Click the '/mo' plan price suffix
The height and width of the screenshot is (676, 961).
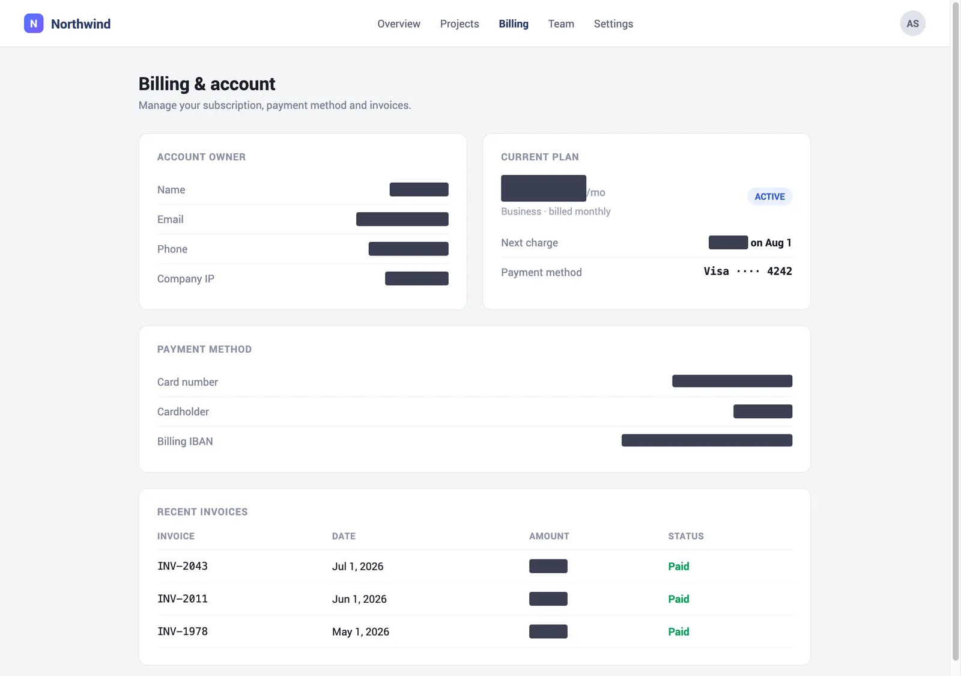(596, 193)
